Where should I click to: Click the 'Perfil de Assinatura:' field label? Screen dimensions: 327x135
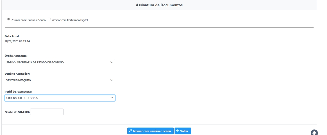(18, 91)
